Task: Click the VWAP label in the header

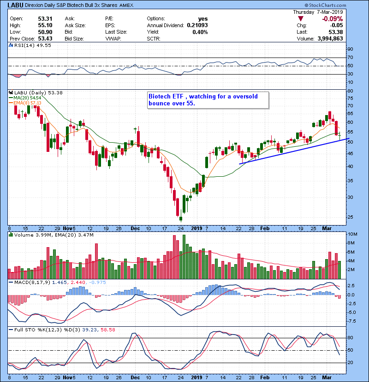Action: 113,39
